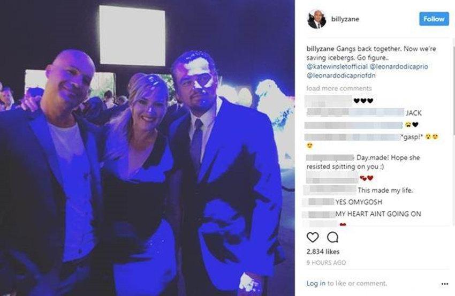
Task: Click billyzane username in the caption
Action: click(320, 49)
